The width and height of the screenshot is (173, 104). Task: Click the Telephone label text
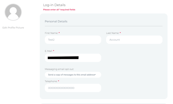tap(51, 81)
